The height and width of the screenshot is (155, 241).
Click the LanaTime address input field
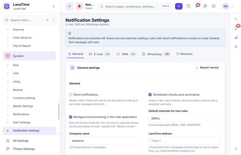(185, 141)
